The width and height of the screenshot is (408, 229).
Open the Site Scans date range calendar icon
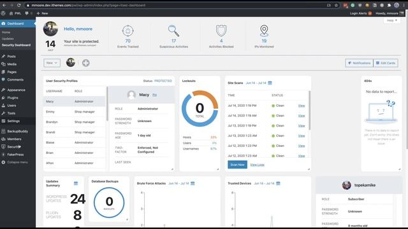270,83
